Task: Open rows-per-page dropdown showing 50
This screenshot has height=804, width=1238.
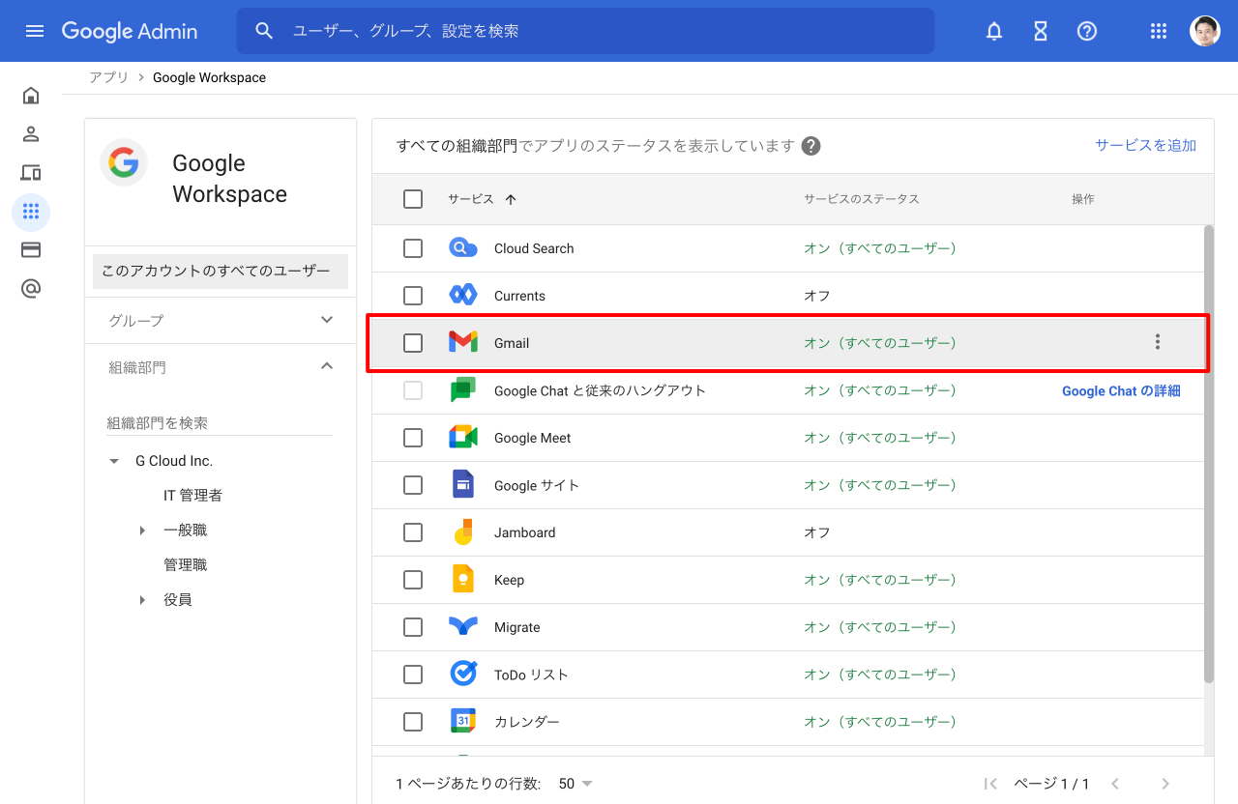Action: tap(575, 784)
